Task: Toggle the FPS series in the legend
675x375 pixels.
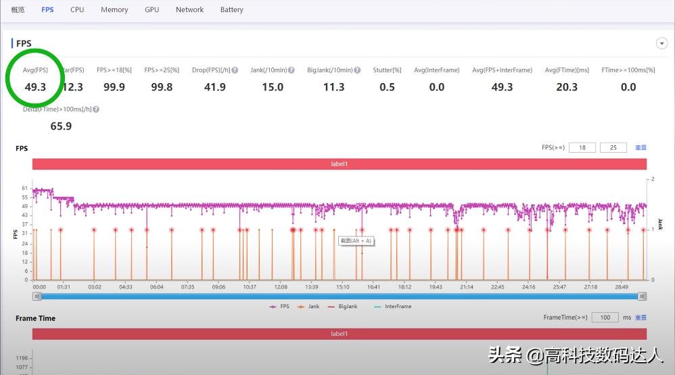Action: click(x=279, y=306)
